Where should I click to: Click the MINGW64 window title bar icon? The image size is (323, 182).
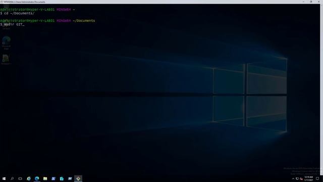coord(2,2)
